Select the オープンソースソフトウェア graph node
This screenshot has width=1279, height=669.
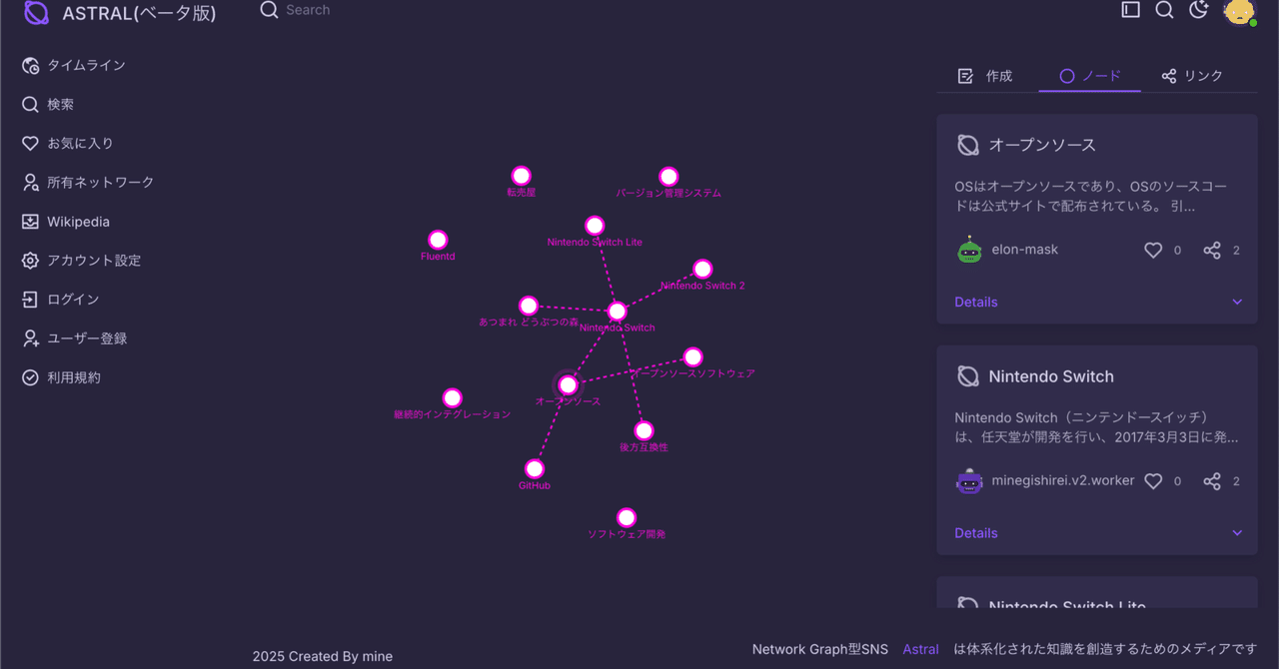[692, 357]
